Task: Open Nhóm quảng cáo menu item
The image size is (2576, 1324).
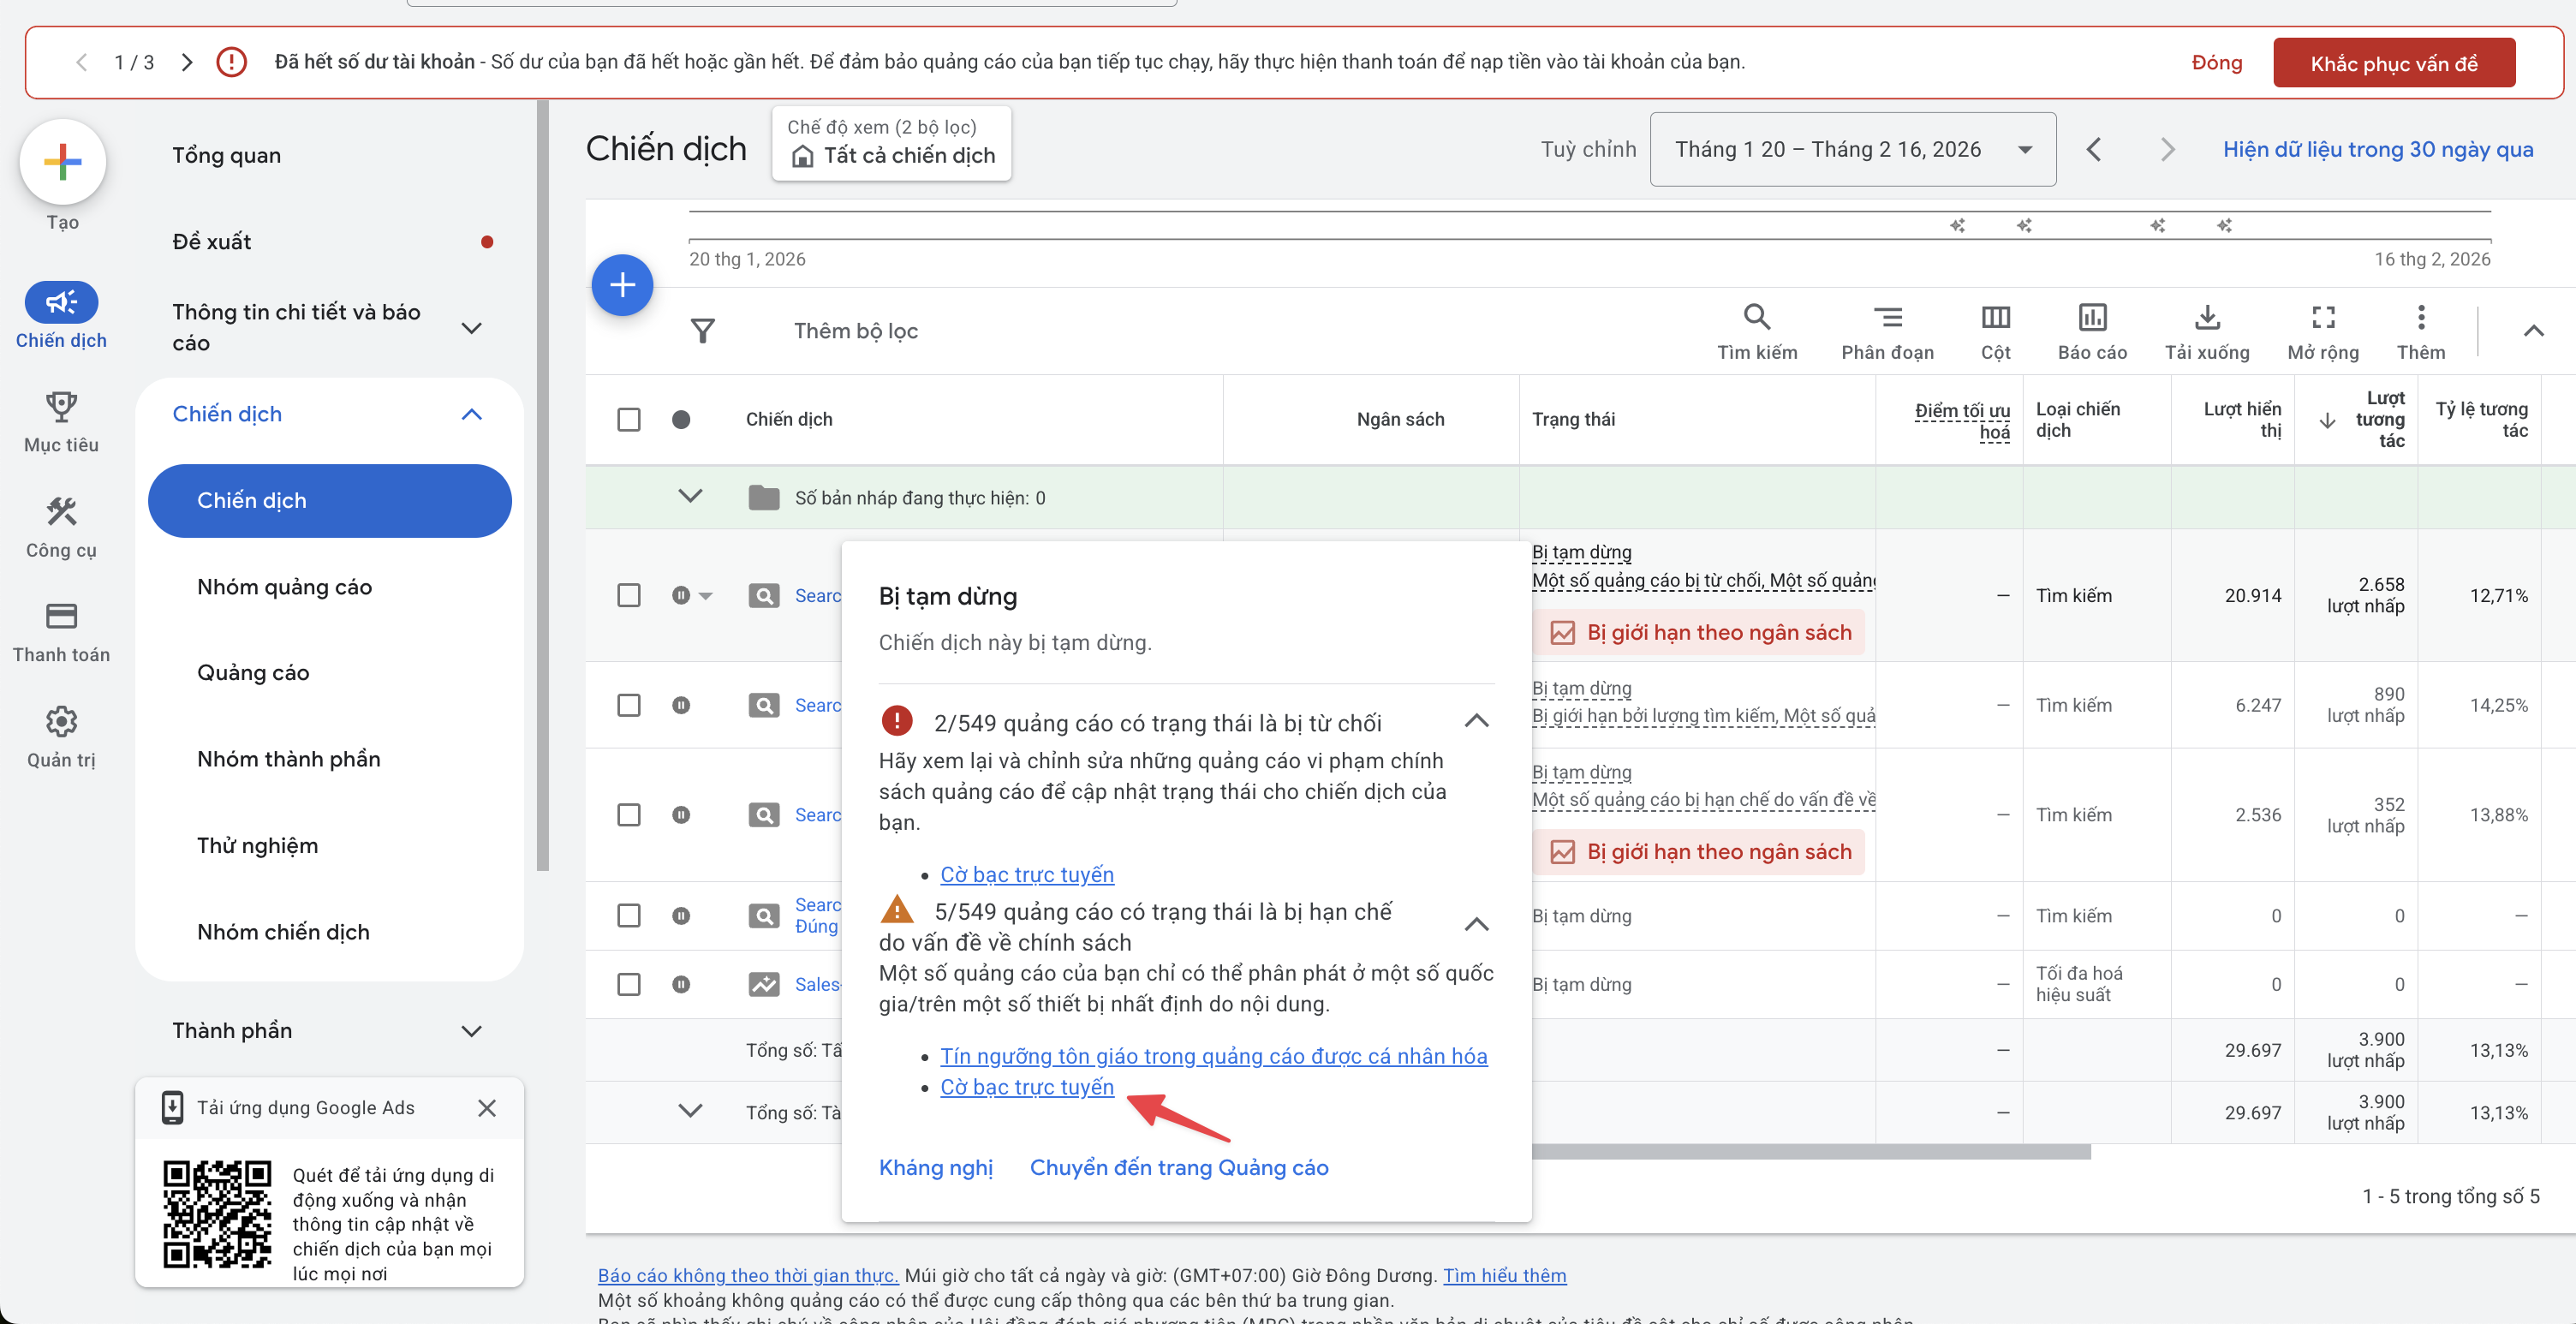Action: [x=284, y=587]
